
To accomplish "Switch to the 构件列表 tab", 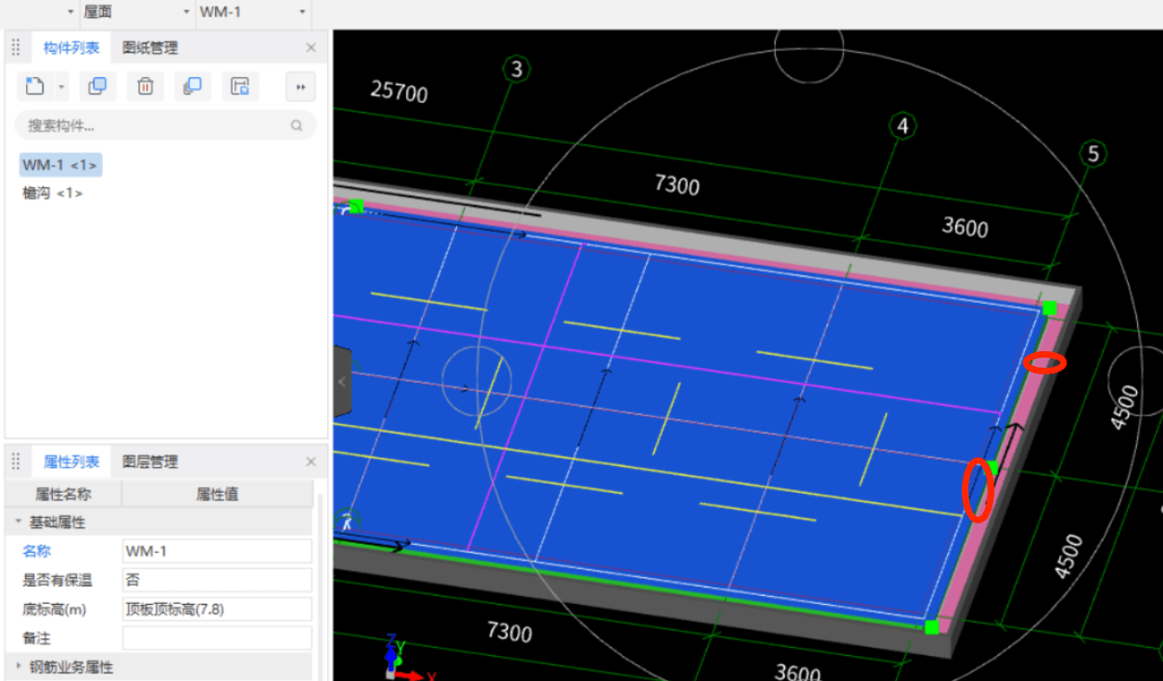I will 71,47.
